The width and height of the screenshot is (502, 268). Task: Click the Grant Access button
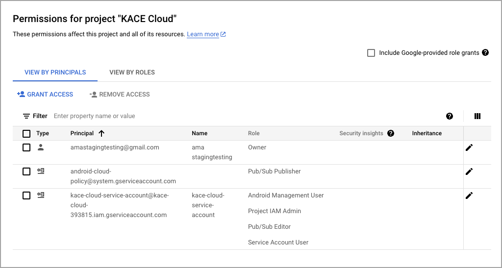tap(45, 95)
